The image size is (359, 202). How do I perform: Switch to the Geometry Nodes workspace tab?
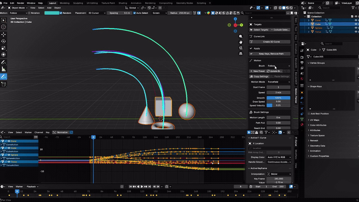click(184, 3)
